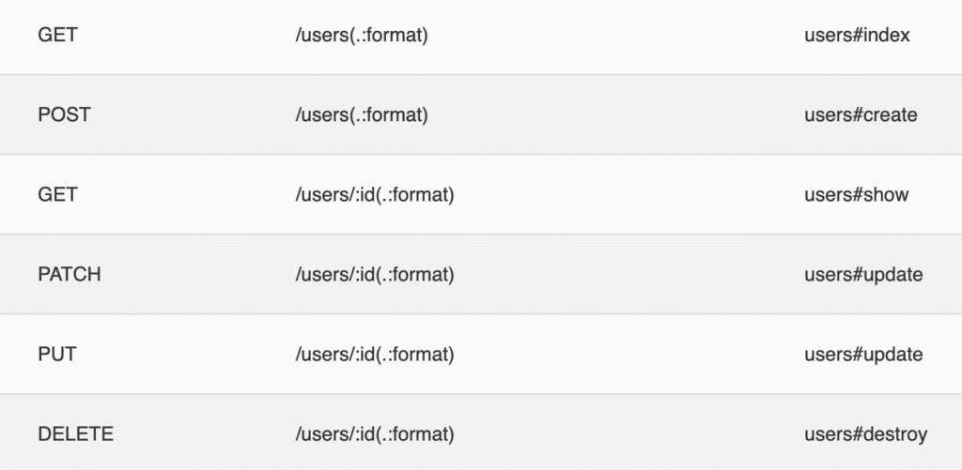Select the DELETE verb cell

coord(75,434)
